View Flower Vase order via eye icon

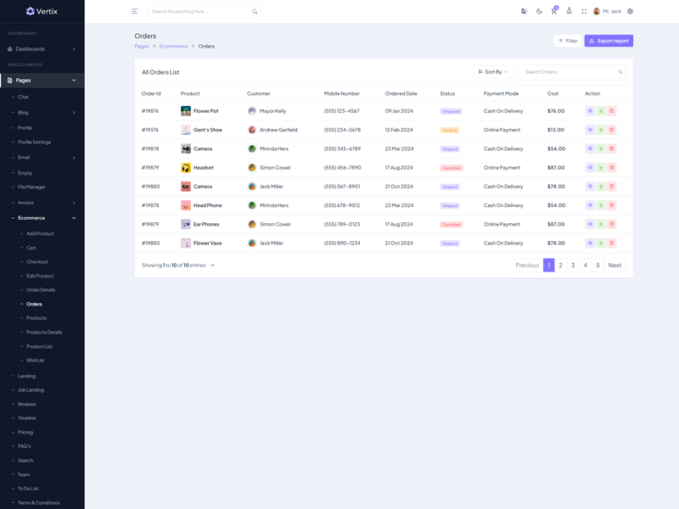point(590,243)
